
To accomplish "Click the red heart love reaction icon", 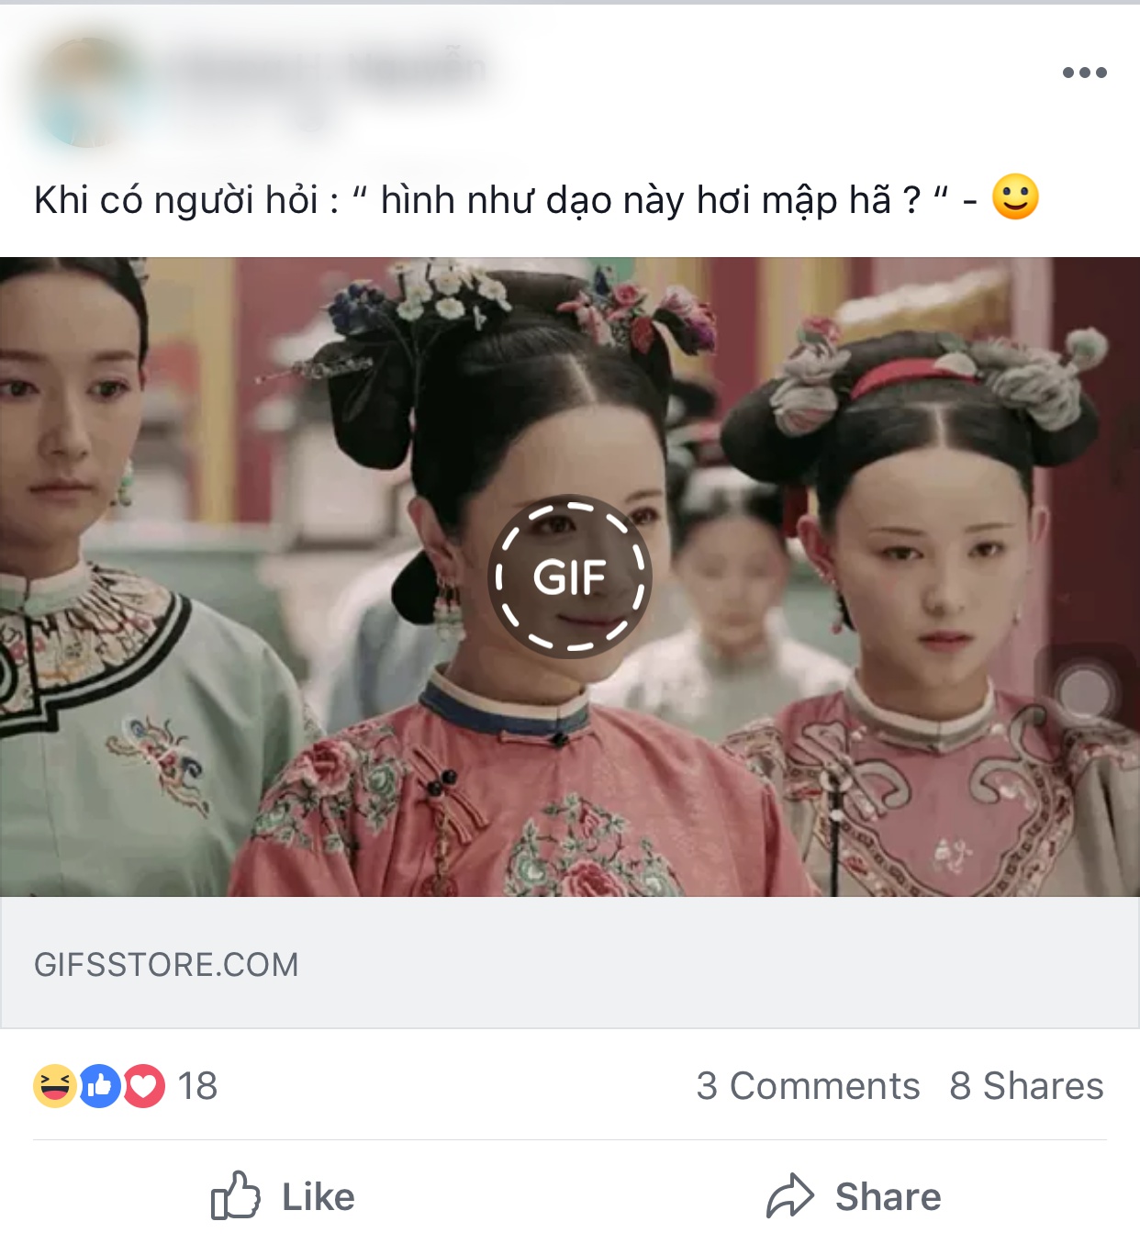I will [143, 1086].
